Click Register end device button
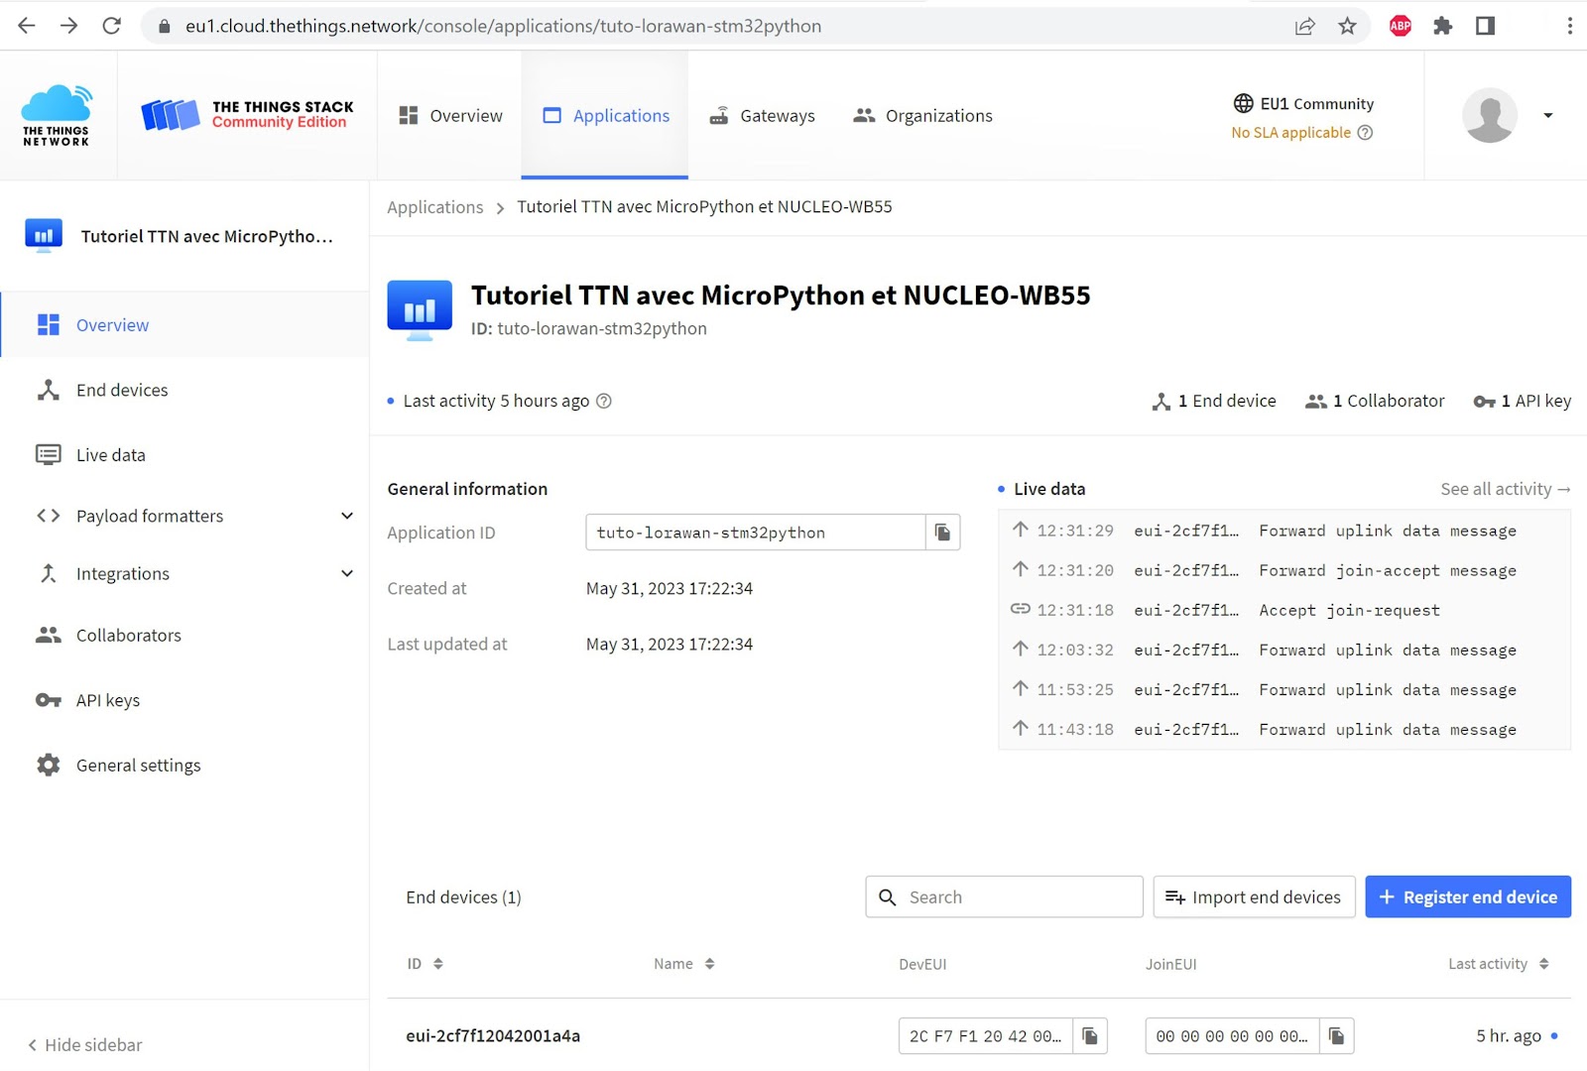Viewport: 1587px width, 1071px height. pos(1468,897)
